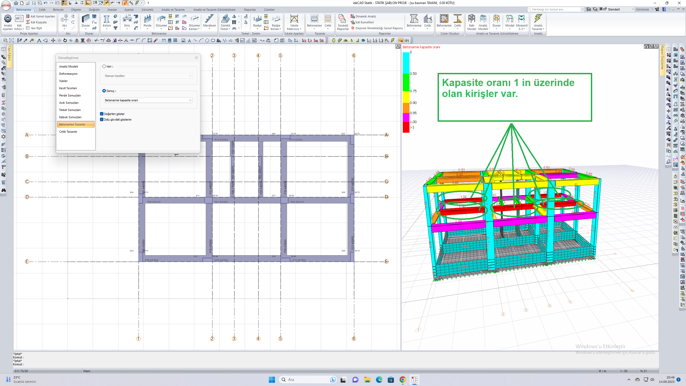
Task: Select the Veri radio button
Action: pos(104,66)
